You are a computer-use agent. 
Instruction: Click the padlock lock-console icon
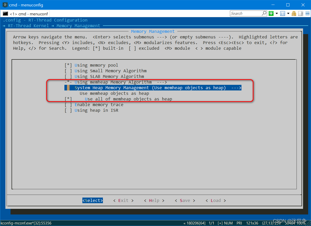pyautogui.click(x=294, y=14)
